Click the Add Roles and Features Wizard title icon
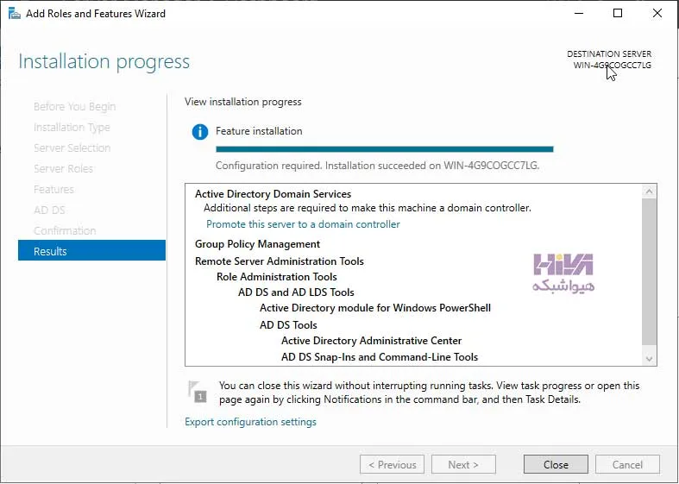Image resolution: width=679 pixels, height=484 pixels. (15, 14)
